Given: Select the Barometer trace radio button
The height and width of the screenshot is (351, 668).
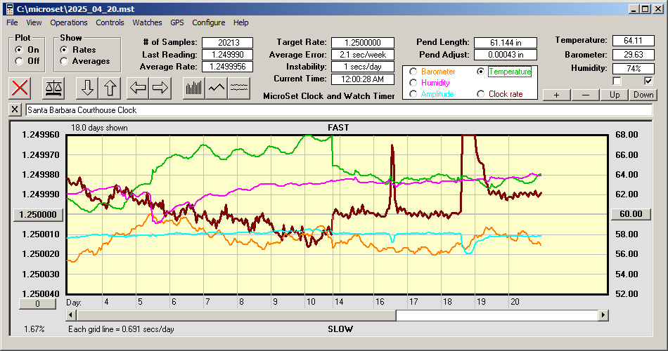Looking at the screenshot, I should [413, 72].
